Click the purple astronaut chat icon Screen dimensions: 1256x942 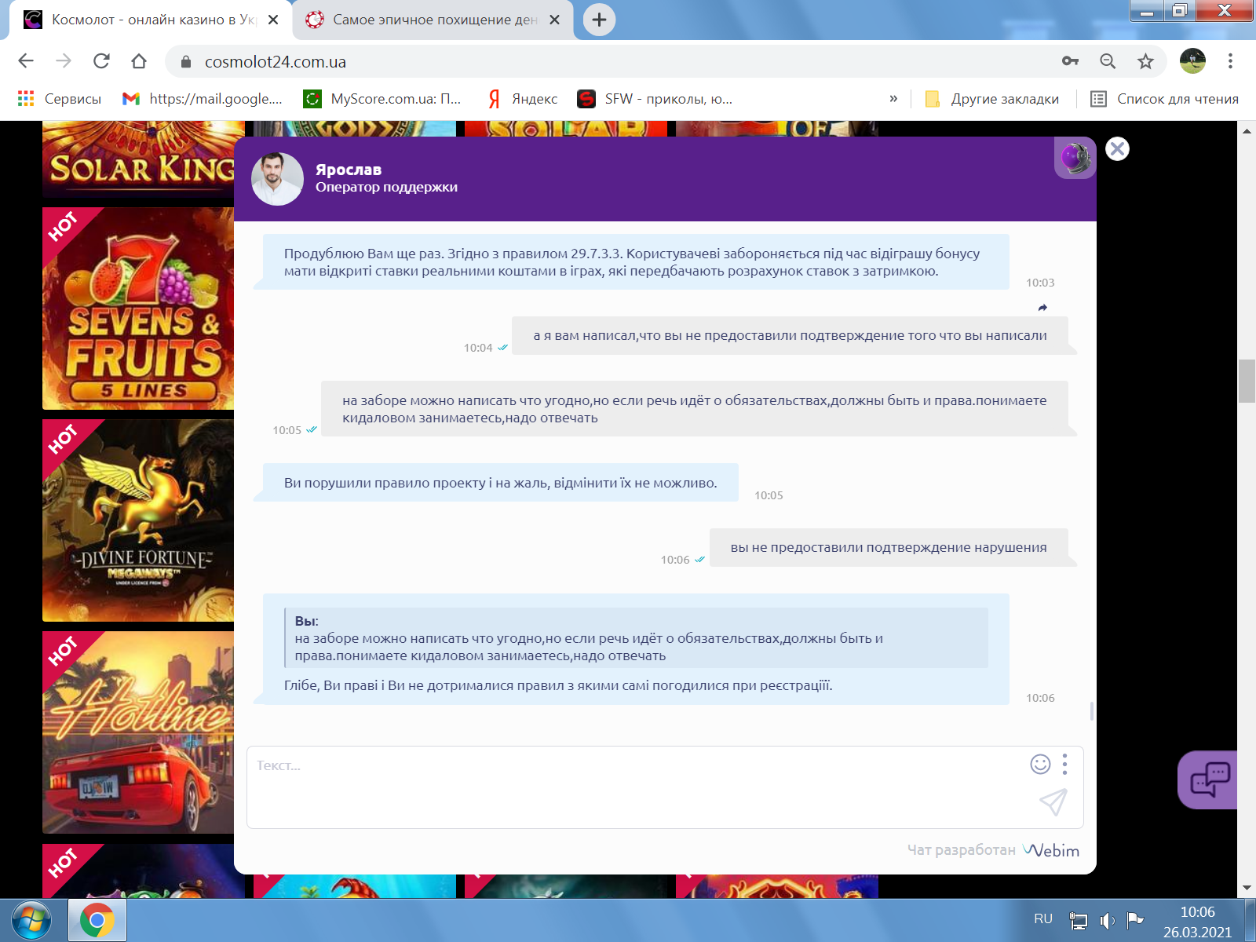point(1075,158)
